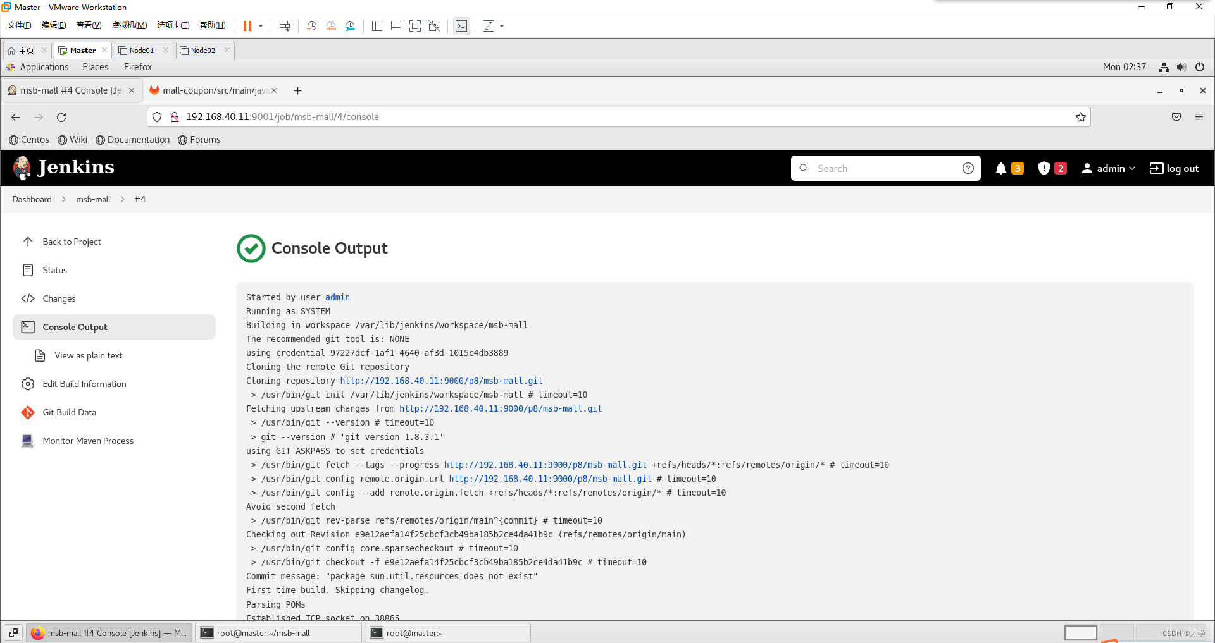The width and height of the screenshot is (1215, 643).
Task: Click the send Ctrl+Alt+Del toolbar icon
Action: click(x=285, y=26)
